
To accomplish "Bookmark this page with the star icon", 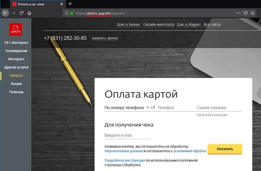I will pos(252,13).
